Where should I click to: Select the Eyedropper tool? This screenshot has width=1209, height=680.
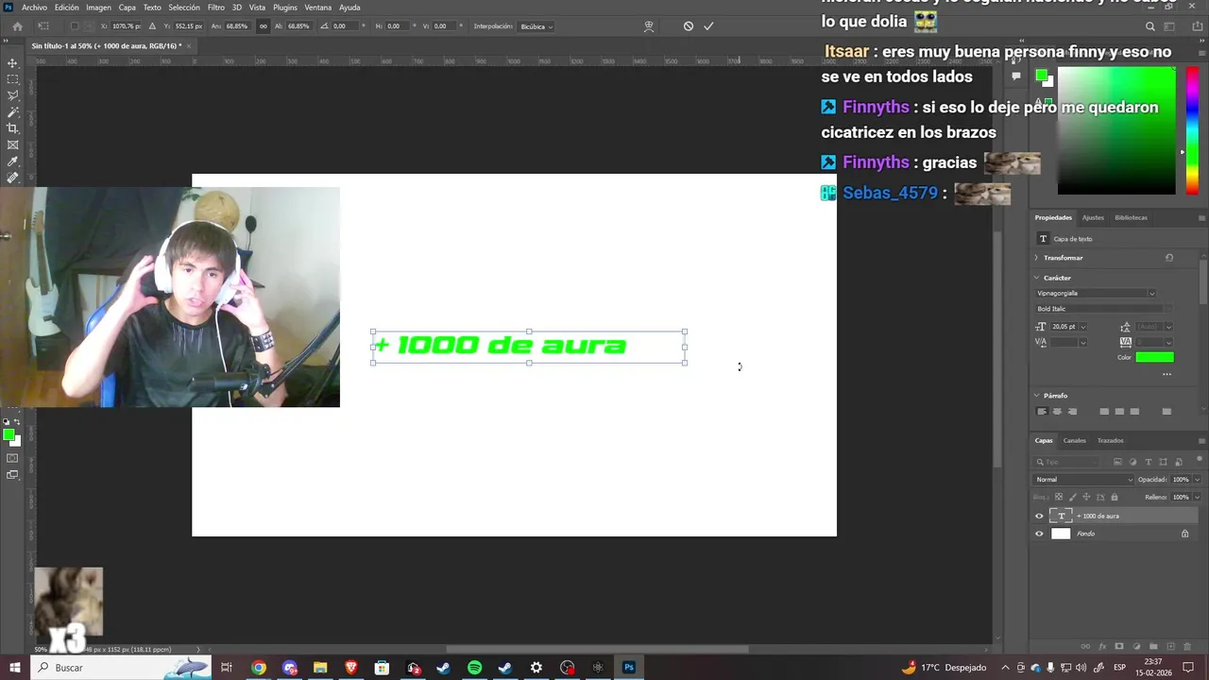coord(12,161)
